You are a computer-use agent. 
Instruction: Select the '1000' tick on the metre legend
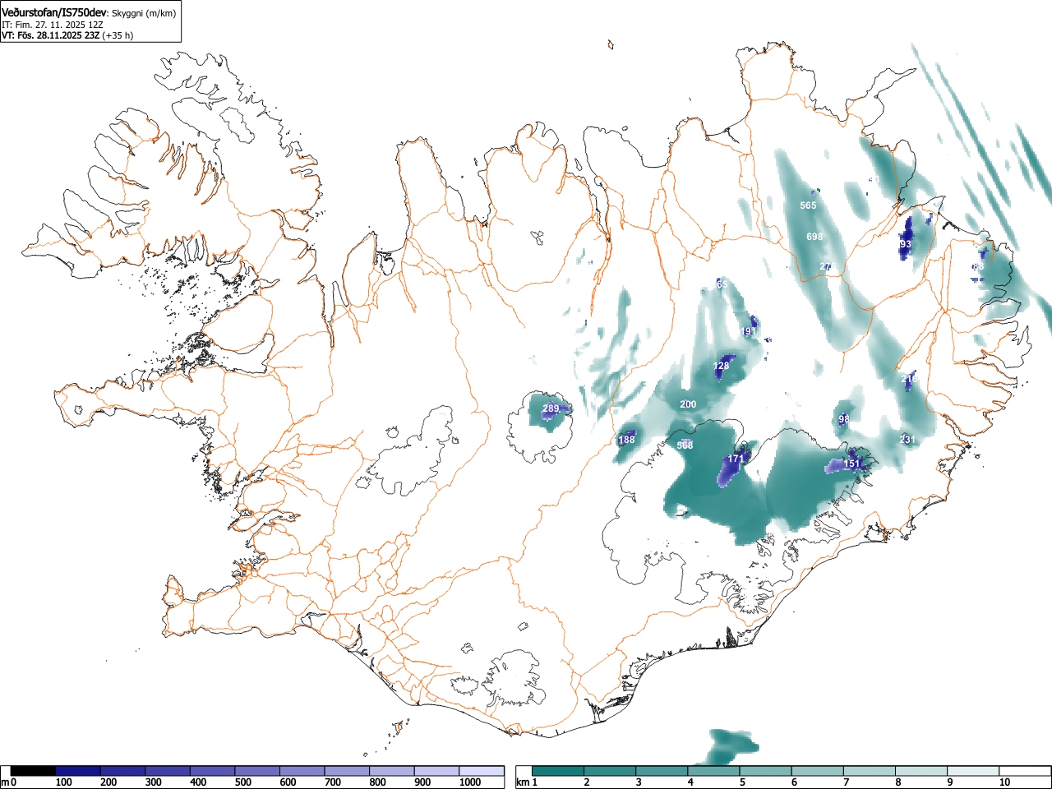click(470, 782)
